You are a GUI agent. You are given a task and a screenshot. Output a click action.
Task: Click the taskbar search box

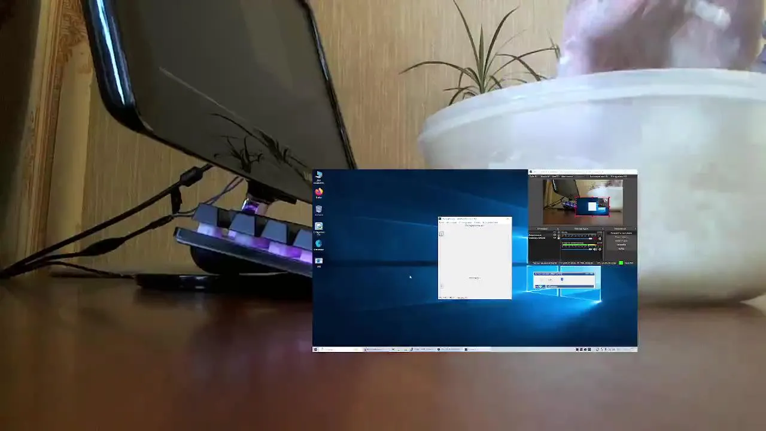pyautogui.click(x=341, y=349)
